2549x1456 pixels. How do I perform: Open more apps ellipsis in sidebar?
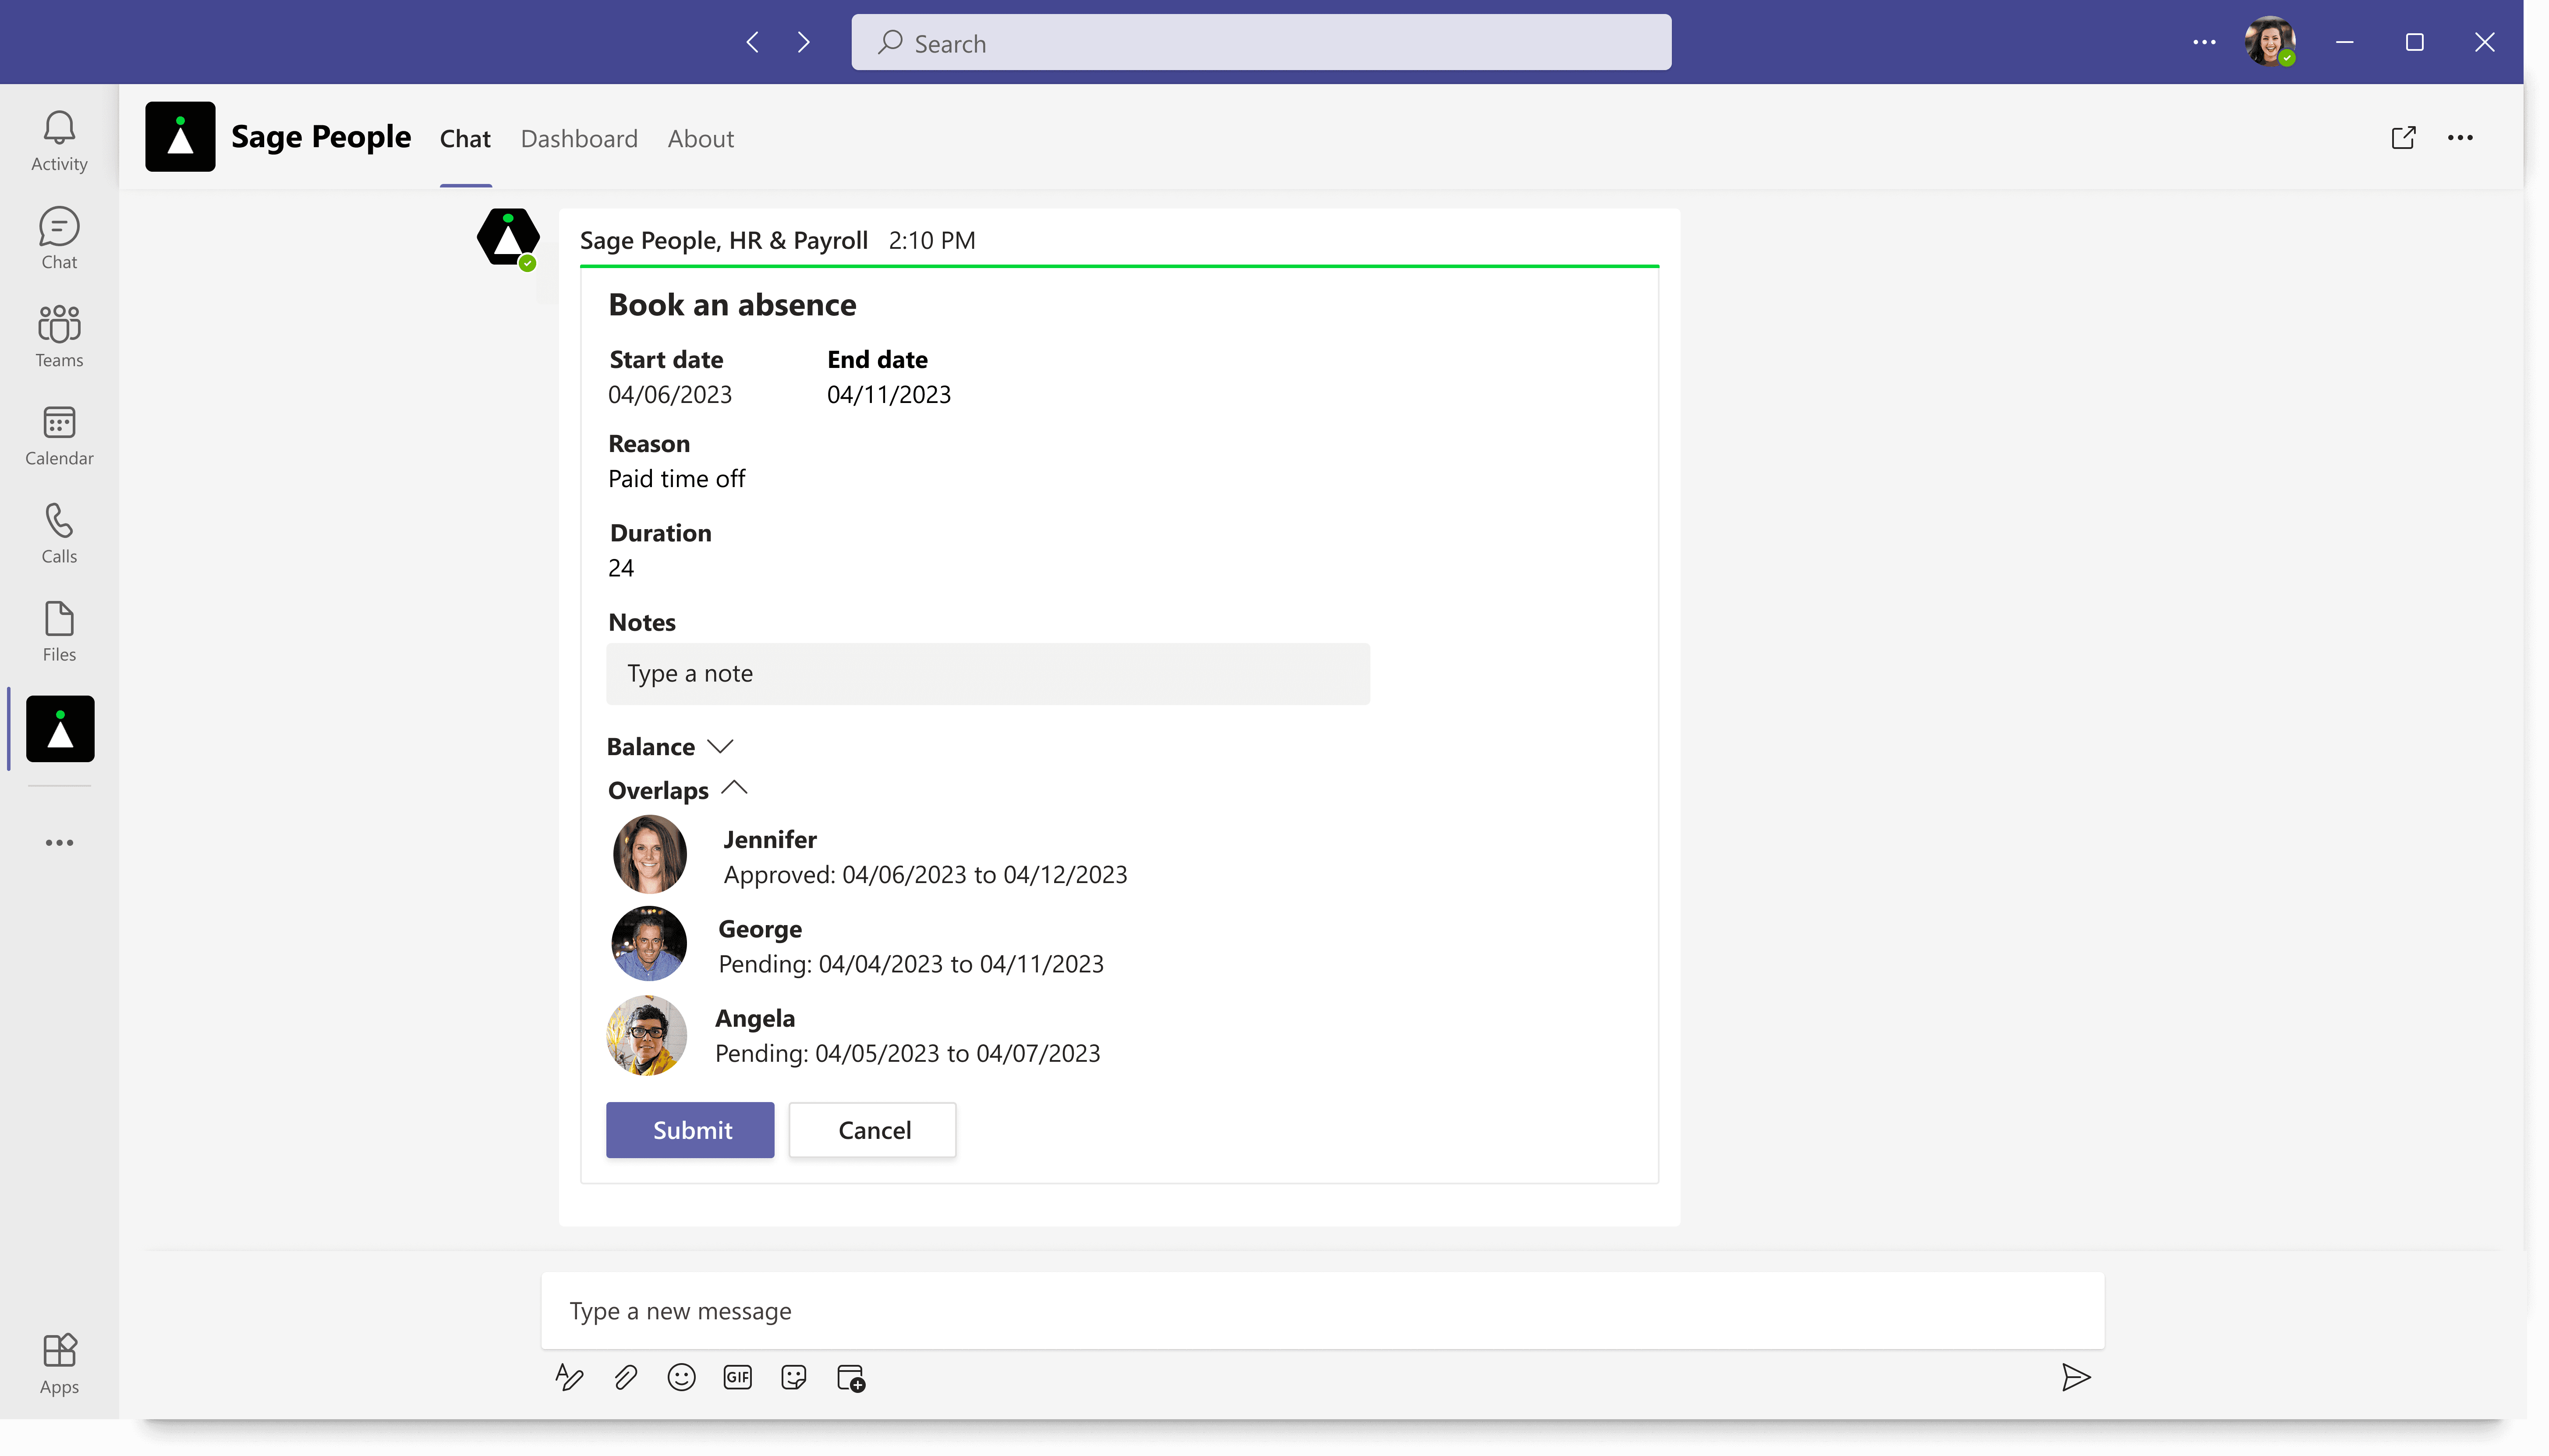(x=59, y=842)
